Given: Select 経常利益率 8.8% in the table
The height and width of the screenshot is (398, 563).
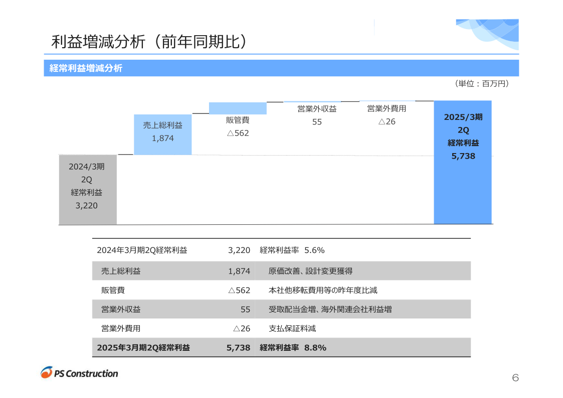Looking at the screenshot, I should (x=293, y=348).
